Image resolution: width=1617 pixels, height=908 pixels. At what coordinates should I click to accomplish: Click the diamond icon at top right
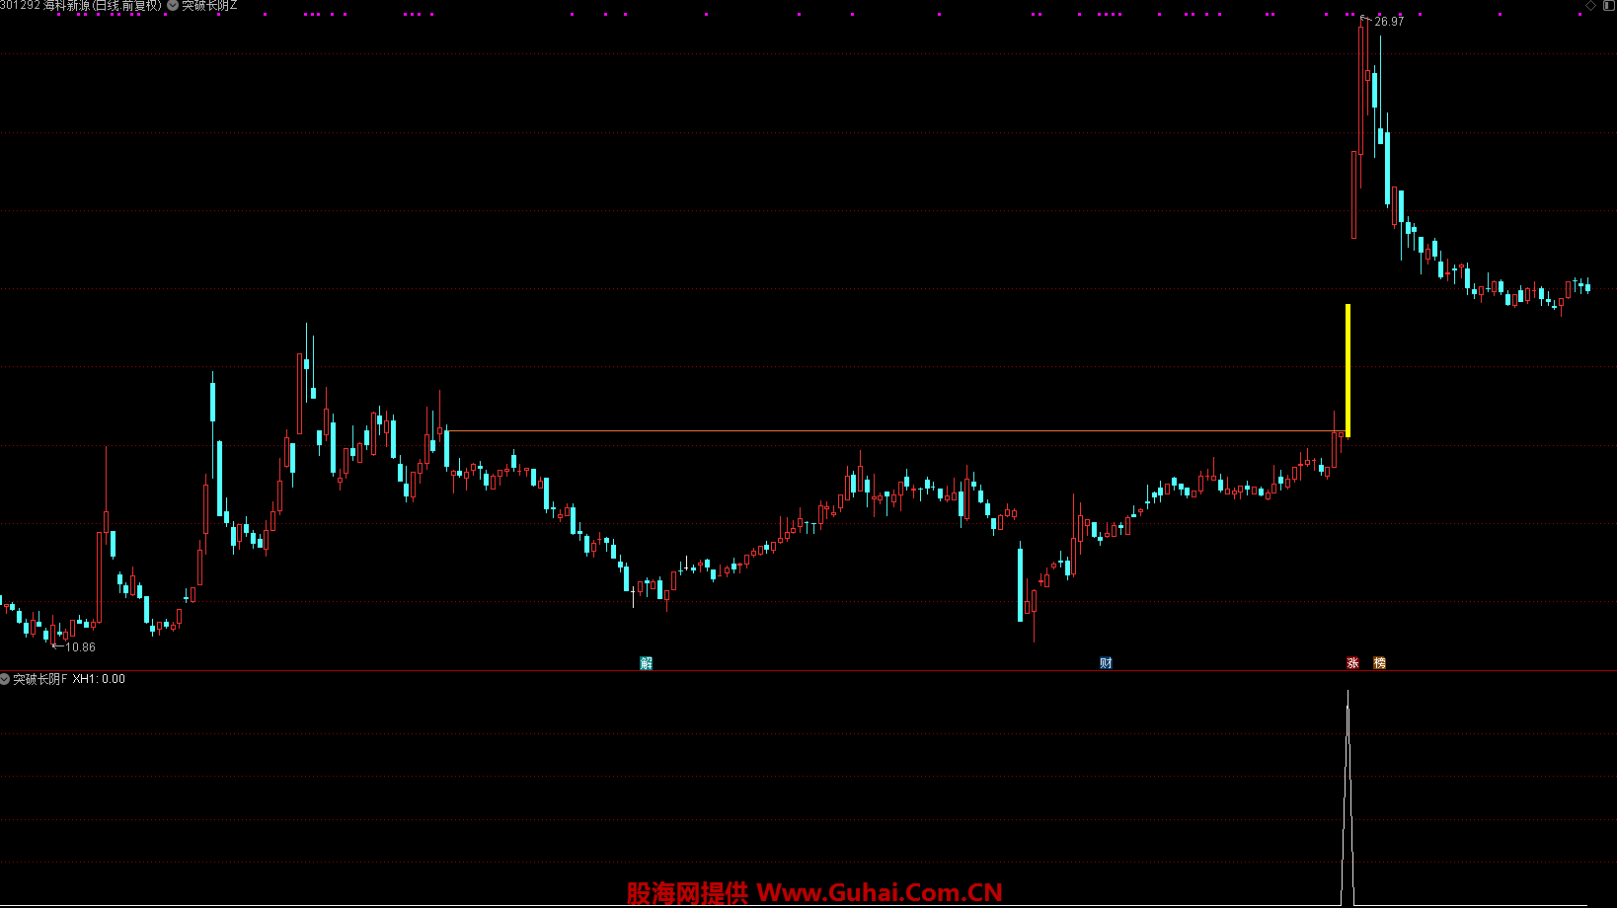point(1590,6)
